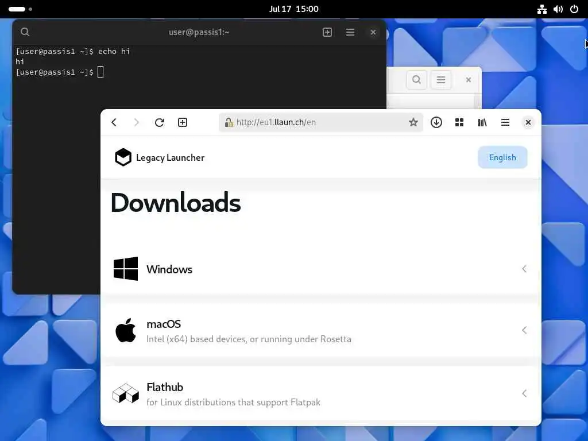The image size is (588, 441).
Task: Click the volume speaker icon
Action: 558,9
